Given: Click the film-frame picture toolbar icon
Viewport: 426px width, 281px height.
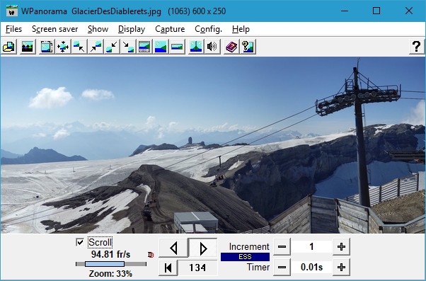Looking at the screenshot, I should 47,47.
